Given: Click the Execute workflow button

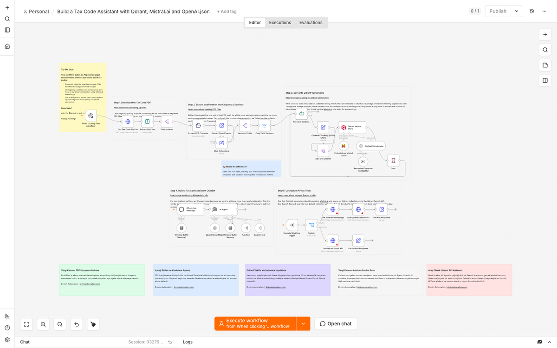Looking at the screenshot, I should click(x=255, y=323).
